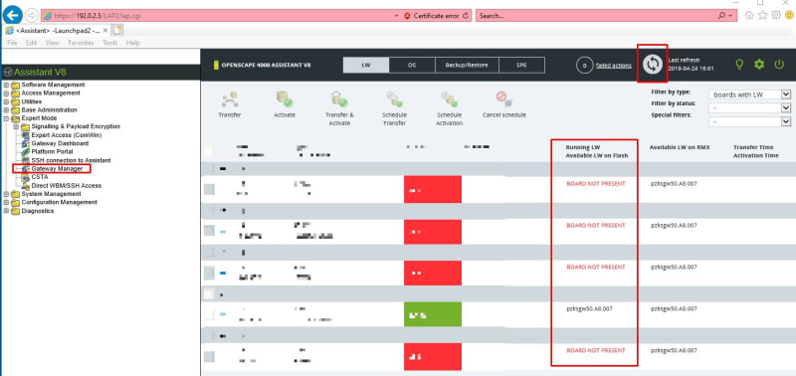The height and width of the screenshot is (376, 796).
Task: Expand the Diagnostics folder
Action: point(6,211)
